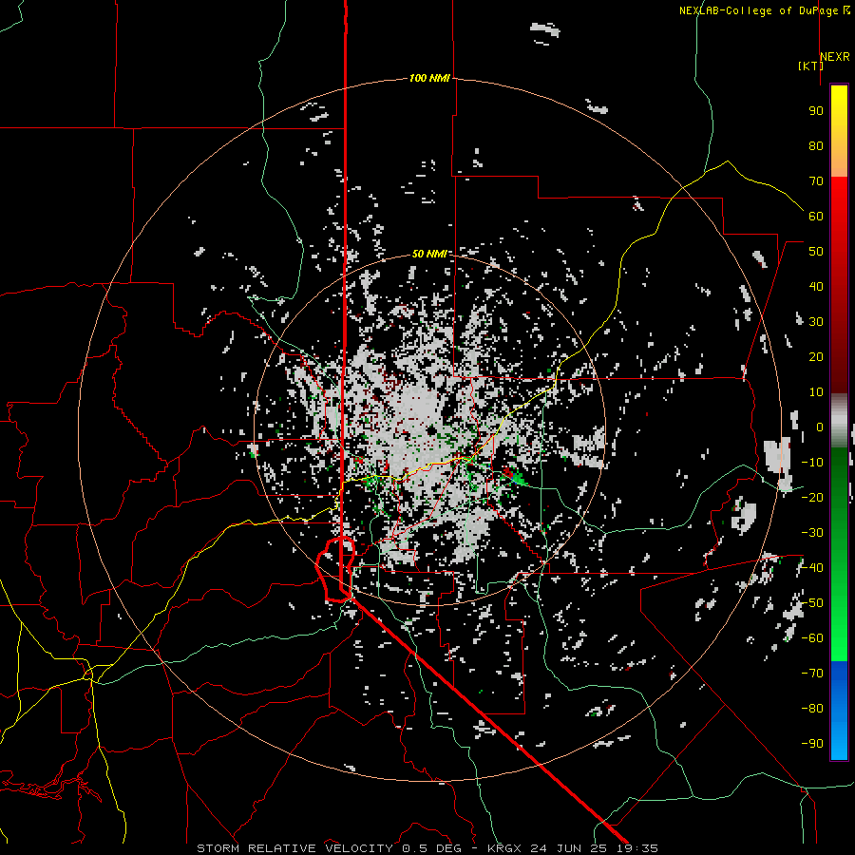
Task: Click the -30 knot scale label
Action: 812,533
